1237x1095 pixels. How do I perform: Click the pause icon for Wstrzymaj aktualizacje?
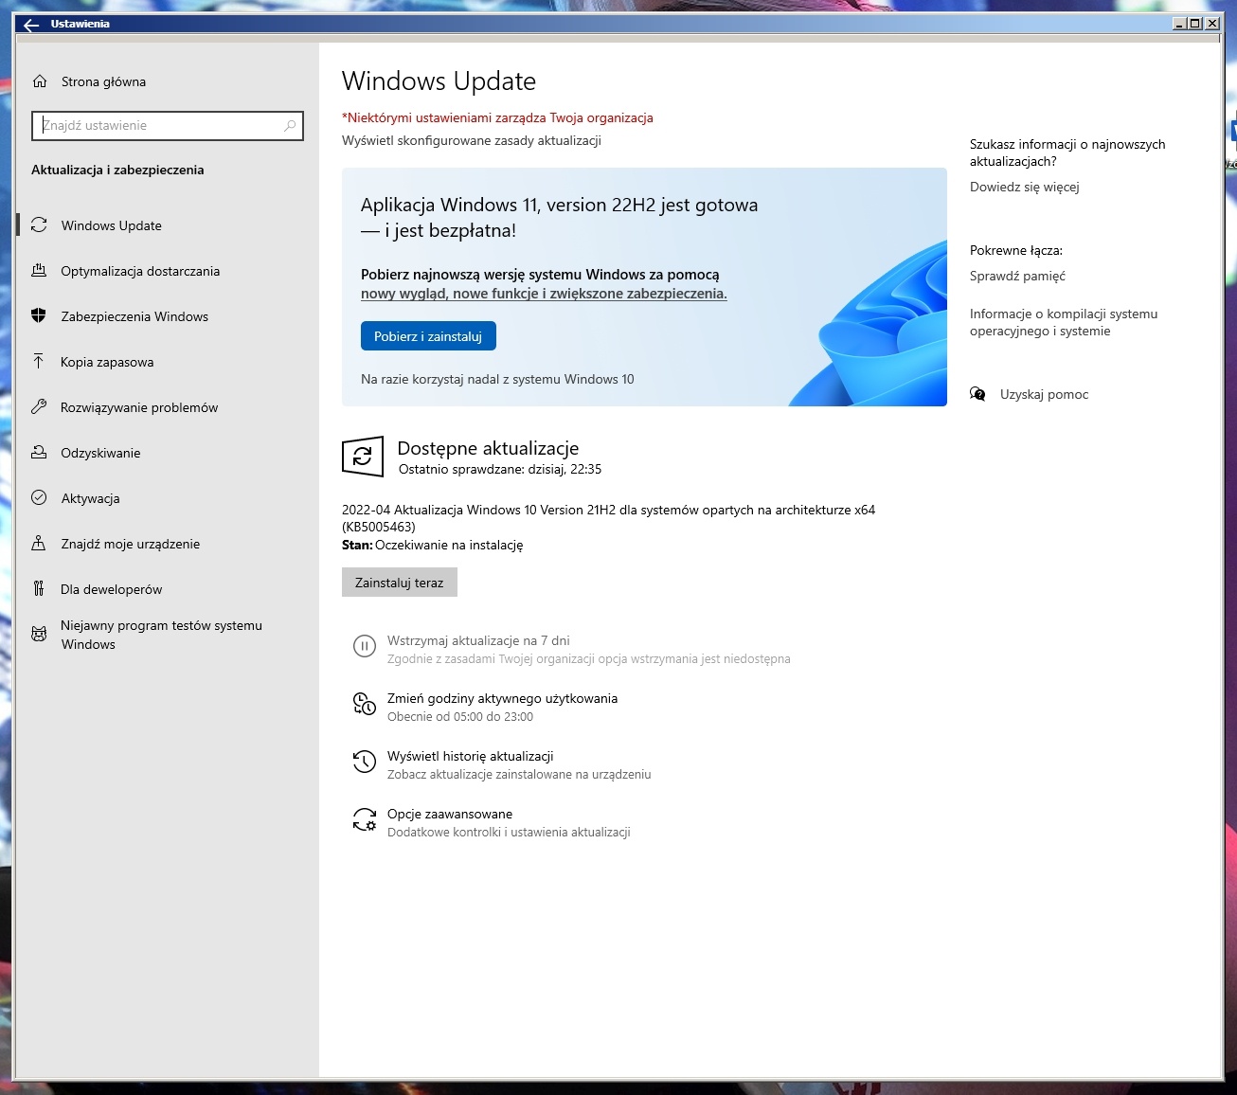pos(364,646)
